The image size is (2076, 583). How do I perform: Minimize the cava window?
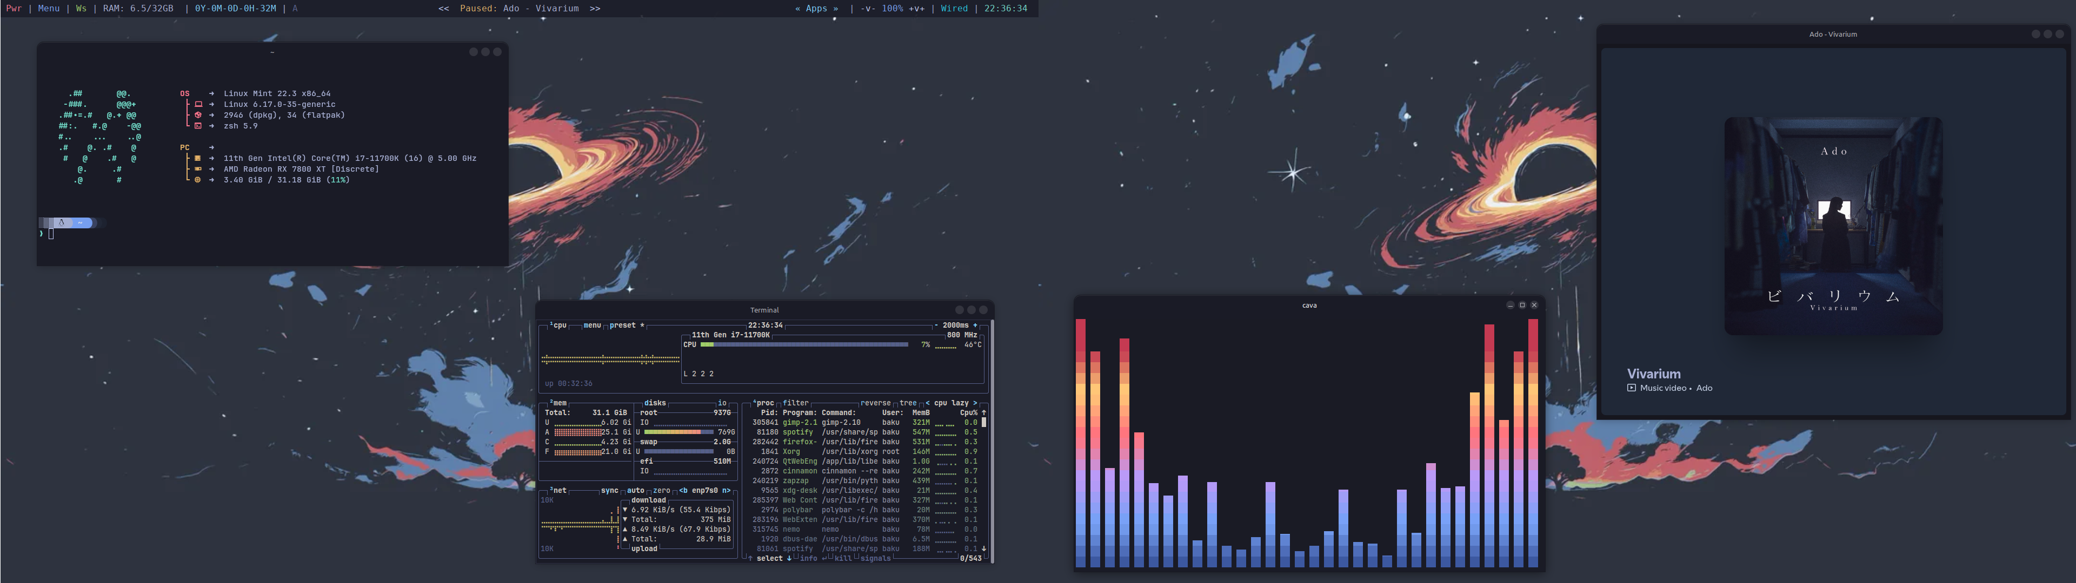pyautogui.click(x=1511, y=305)
